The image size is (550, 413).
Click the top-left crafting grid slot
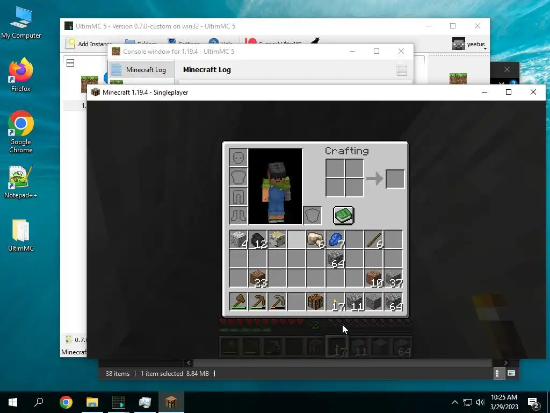(335, 168)
